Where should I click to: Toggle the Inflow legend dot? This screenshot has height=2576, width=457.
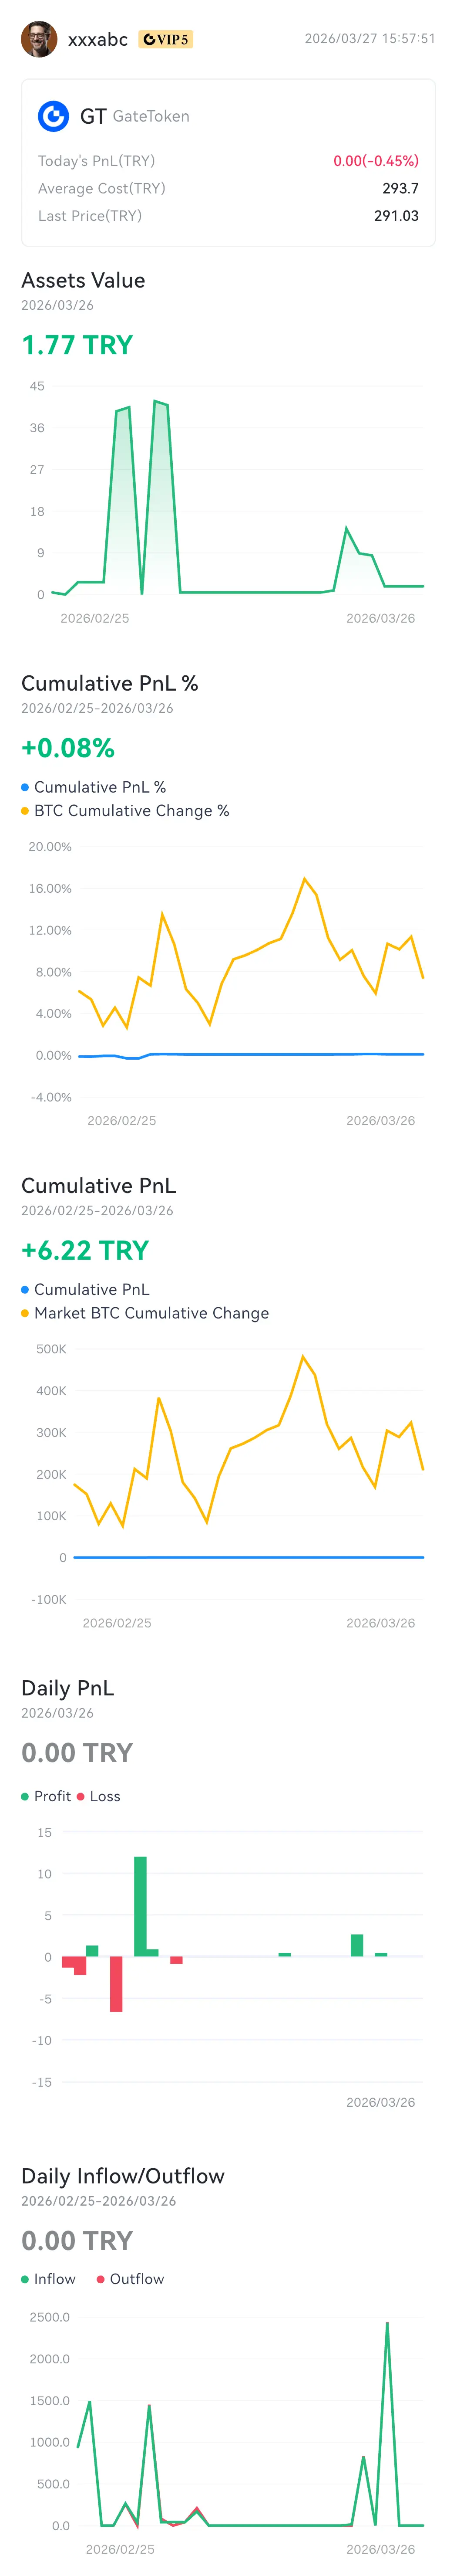pos(25,2279)
